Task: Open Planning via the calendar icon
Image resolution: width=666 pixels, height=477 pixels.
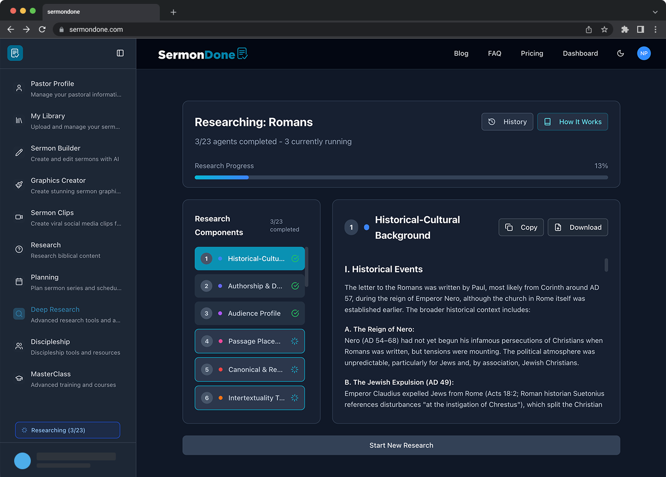Action: pos(19,282)
